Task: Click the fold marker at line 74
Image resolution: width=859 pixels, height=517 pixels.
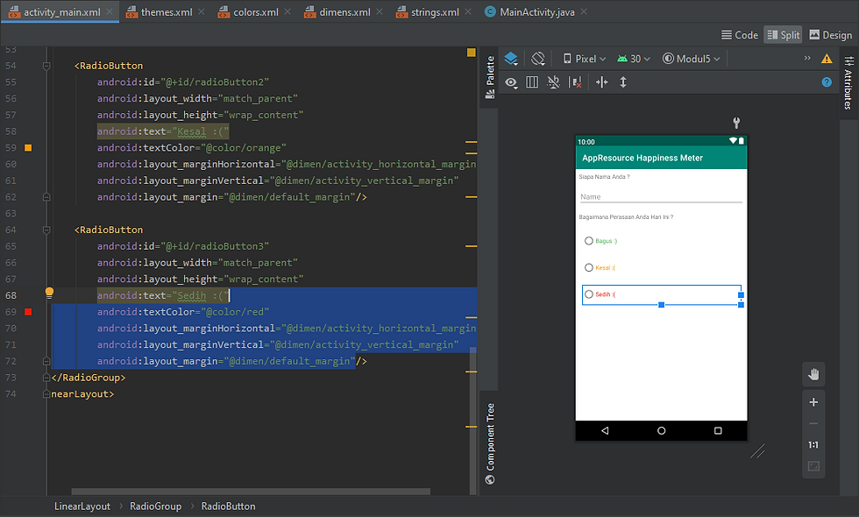Action: coord(46,394)
